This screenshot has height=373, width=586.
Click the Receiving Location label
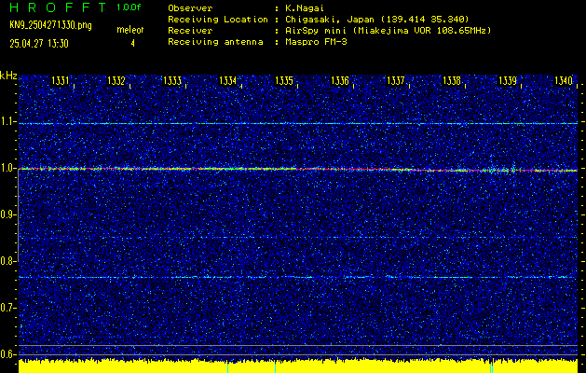pyautogui.click(x=218, y=19)
